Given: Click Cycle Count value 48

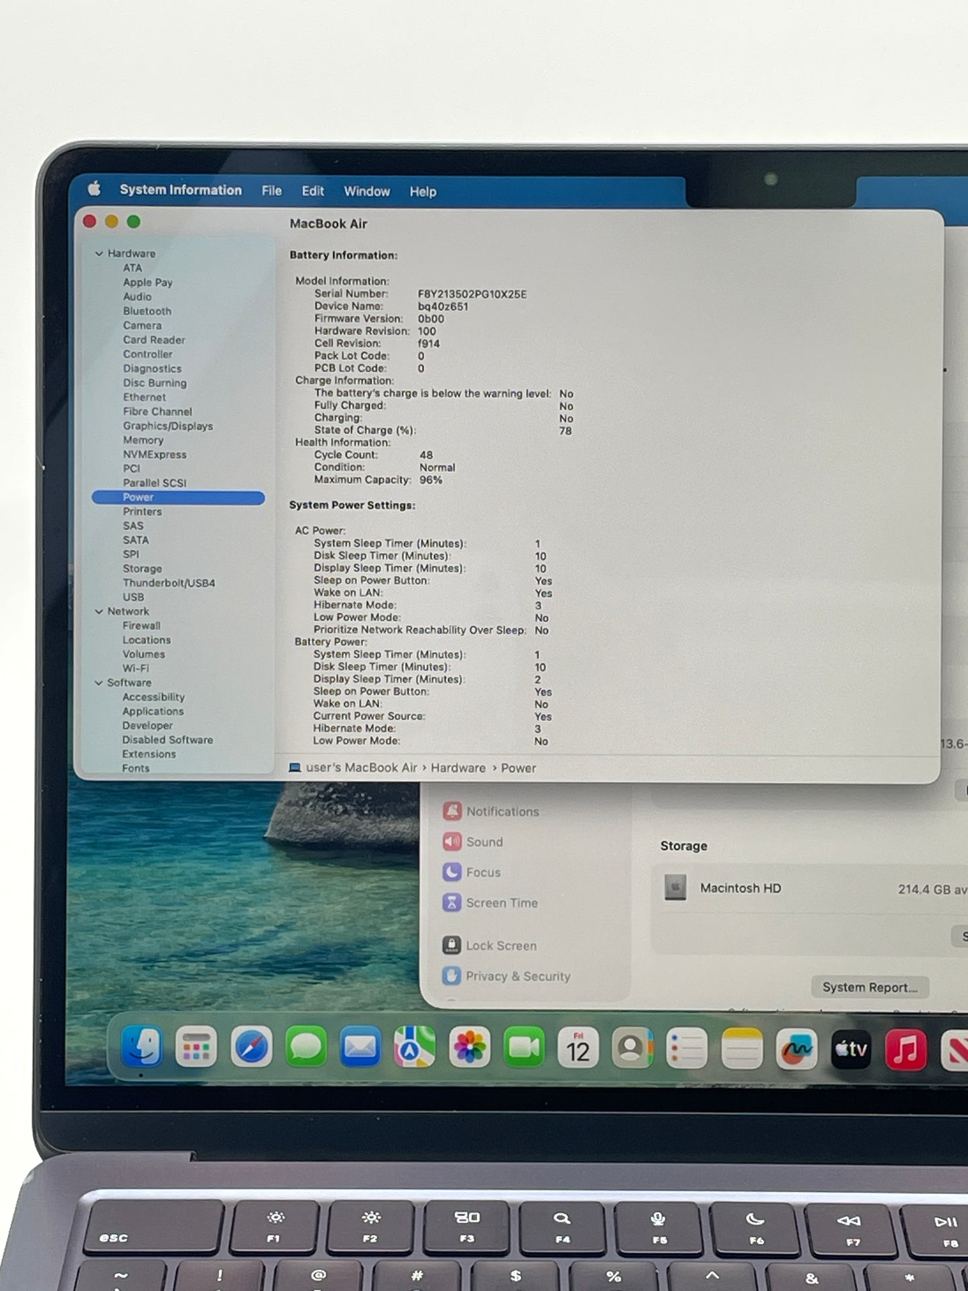Looking at the screenshot, I should click(426, 455).
